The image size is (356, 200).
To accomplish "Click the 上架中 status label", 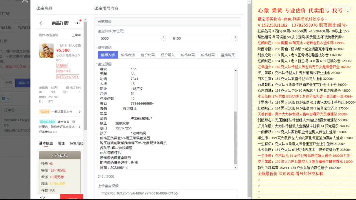I will pos(76,35).
